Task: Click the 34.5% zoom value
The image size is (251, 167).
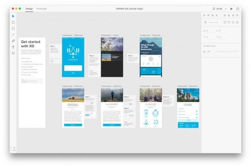Action: click(219, 9)
